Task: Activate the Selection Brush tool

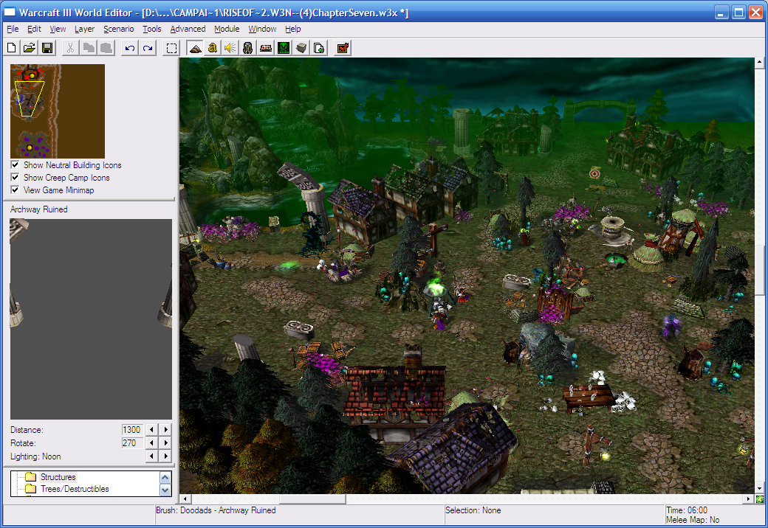Action: coord(171,48)
